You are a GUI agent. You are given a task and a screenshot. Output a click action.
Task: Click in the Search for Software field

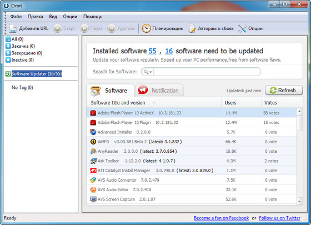(x=207, y=72)
